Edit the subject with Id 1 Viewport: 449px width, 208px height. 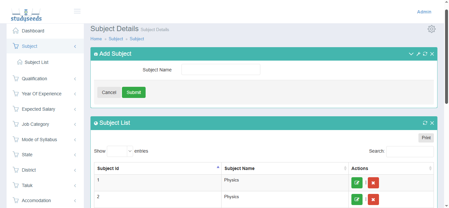pos(357,183)
